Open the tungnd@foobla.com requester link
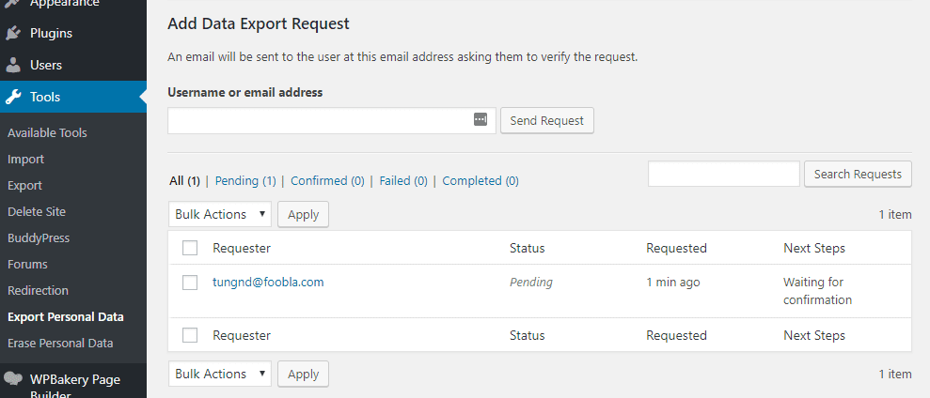The height and width of the screenshot is (398, 930). pos(268,282)
